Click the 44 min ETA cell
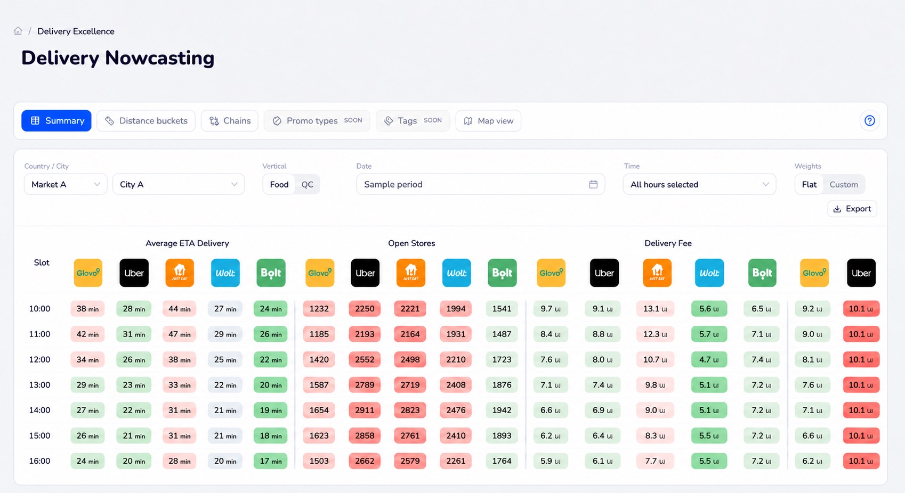Viewport: 905px width, 493px height. pyautogui.click(x=180, y=309)
